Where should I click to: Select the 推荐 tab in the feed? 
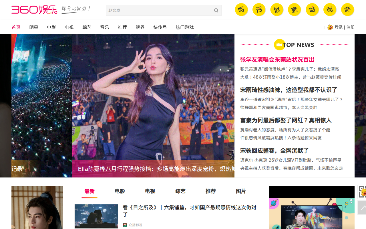coord(210,191)
